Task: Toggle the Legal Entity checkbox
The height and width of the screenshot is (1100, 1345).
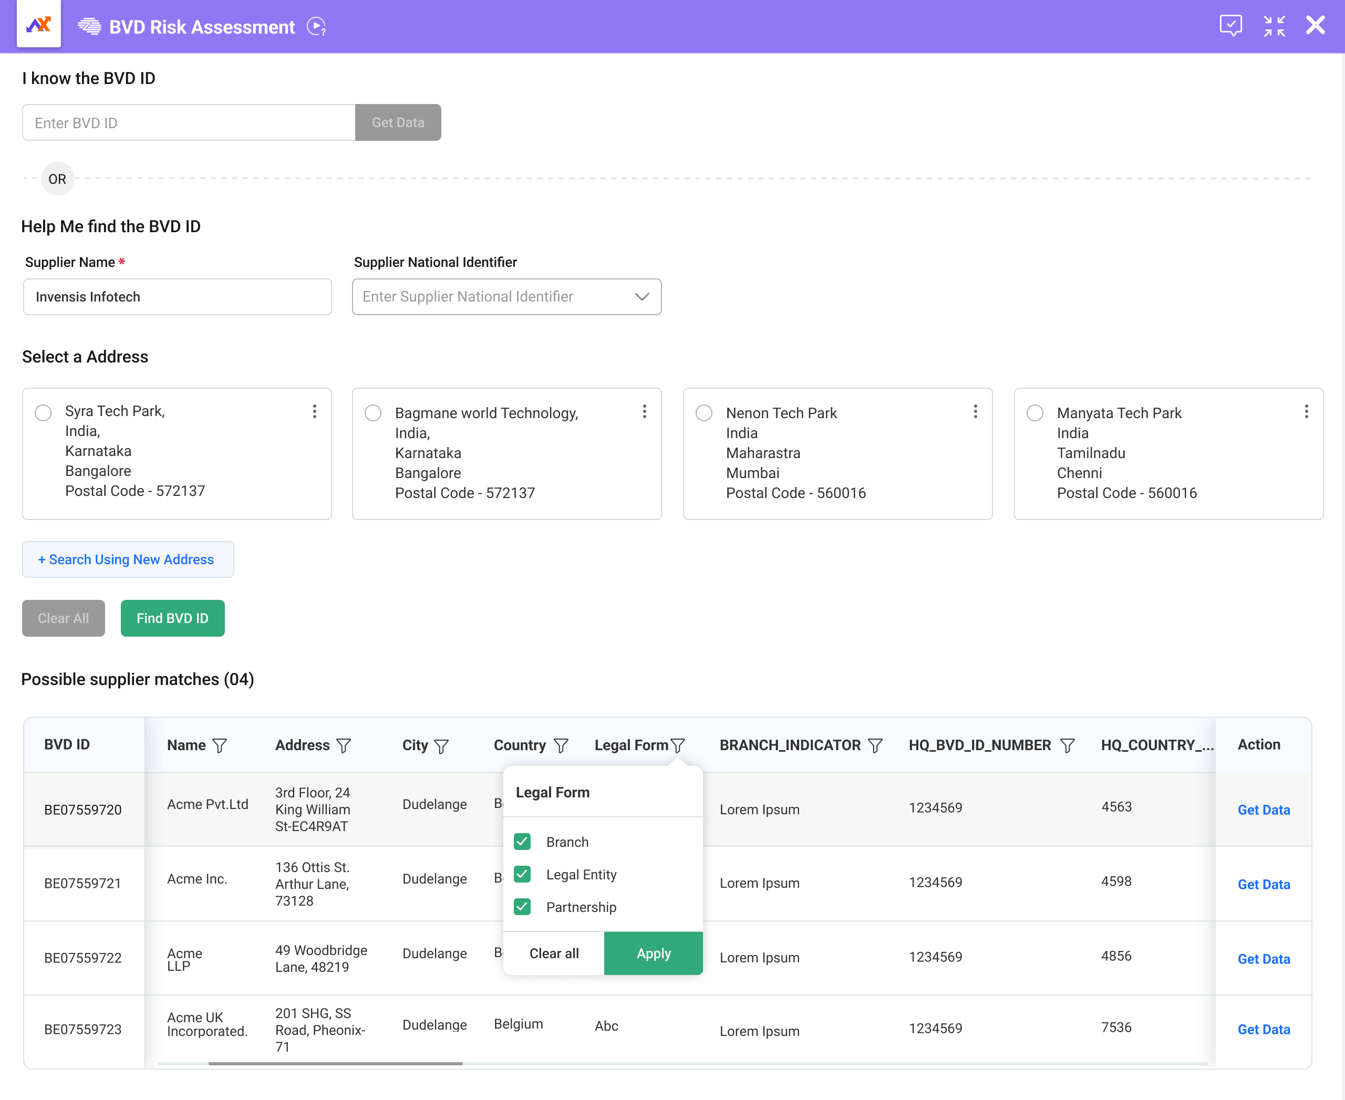Action: [522, 875]
